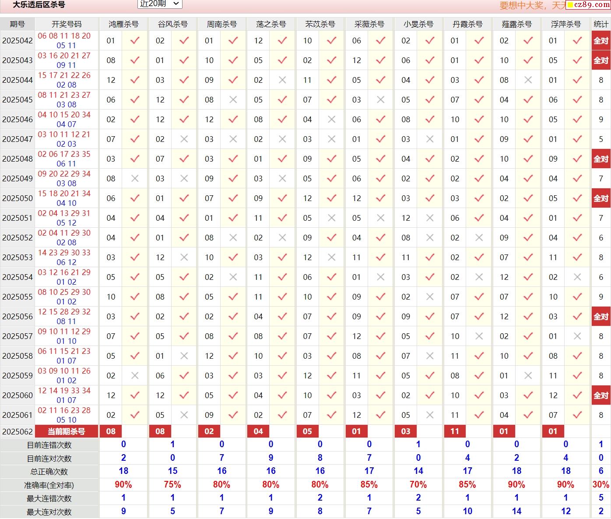Image resolution: width=611 pixels, height=519 pixels.
Task: Click the 小旻杀号 X mark in row 2025061
Action: pyautogui.click(x=430, y=415)
